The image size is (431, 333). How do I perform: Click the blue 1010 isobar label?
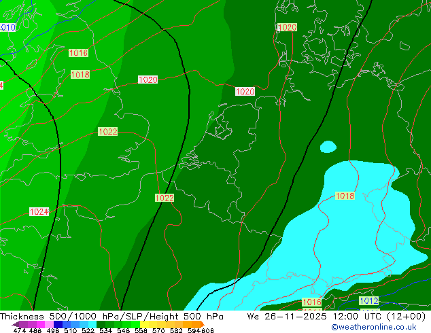[7, 27]
